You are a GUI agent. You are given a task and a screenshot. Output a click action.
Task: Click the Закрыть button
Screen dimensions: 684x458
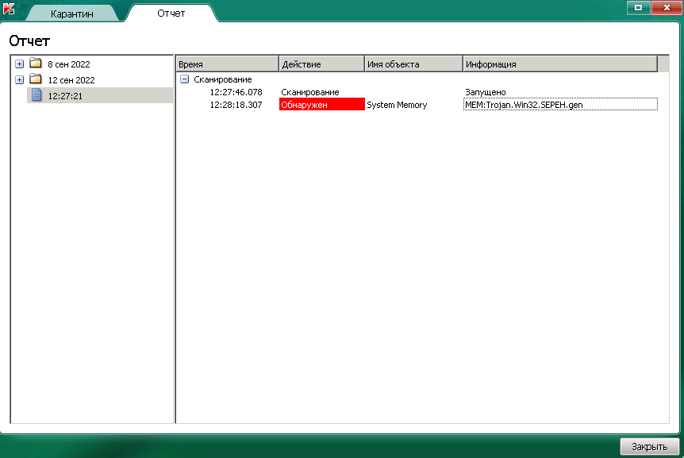coord(650,447)
